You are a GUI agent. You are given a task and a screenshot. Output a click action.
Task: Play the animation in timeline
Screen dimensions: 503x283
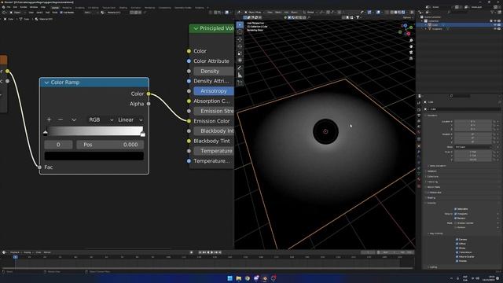211,252
